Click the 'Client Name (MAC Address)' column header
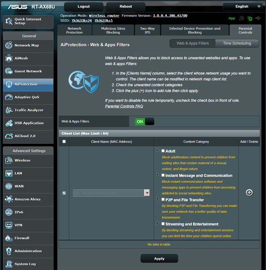Image resolution: width=266 pixels, height=270 pixels. (111, 142)
